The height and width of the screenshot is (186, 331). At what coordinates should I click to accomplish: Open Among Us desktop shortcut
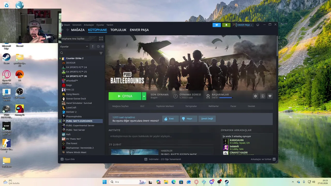[19, 110]
